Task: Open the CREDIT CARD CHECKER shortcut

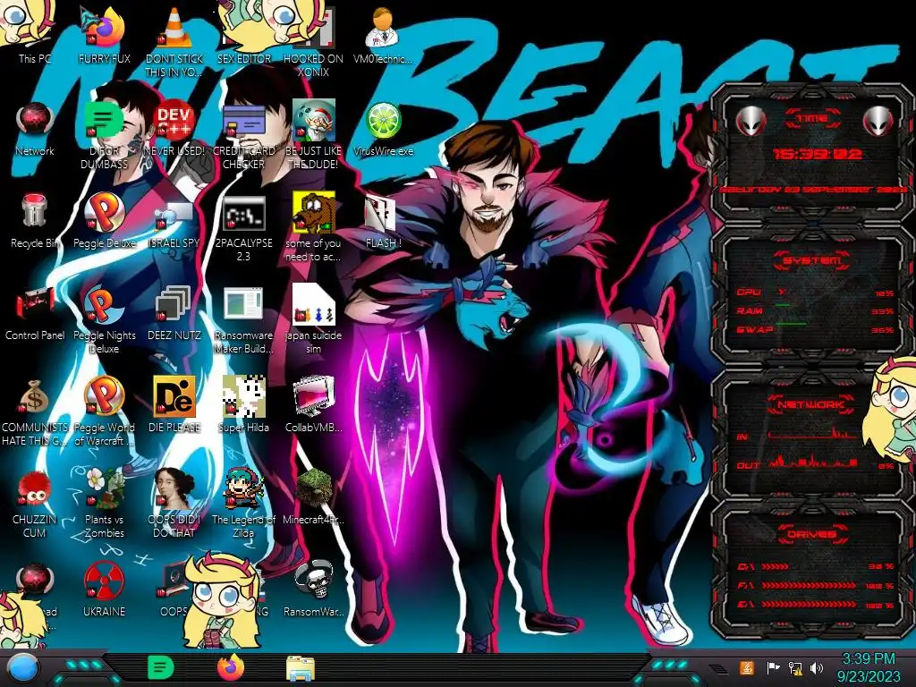Action: tap(243, 122)
